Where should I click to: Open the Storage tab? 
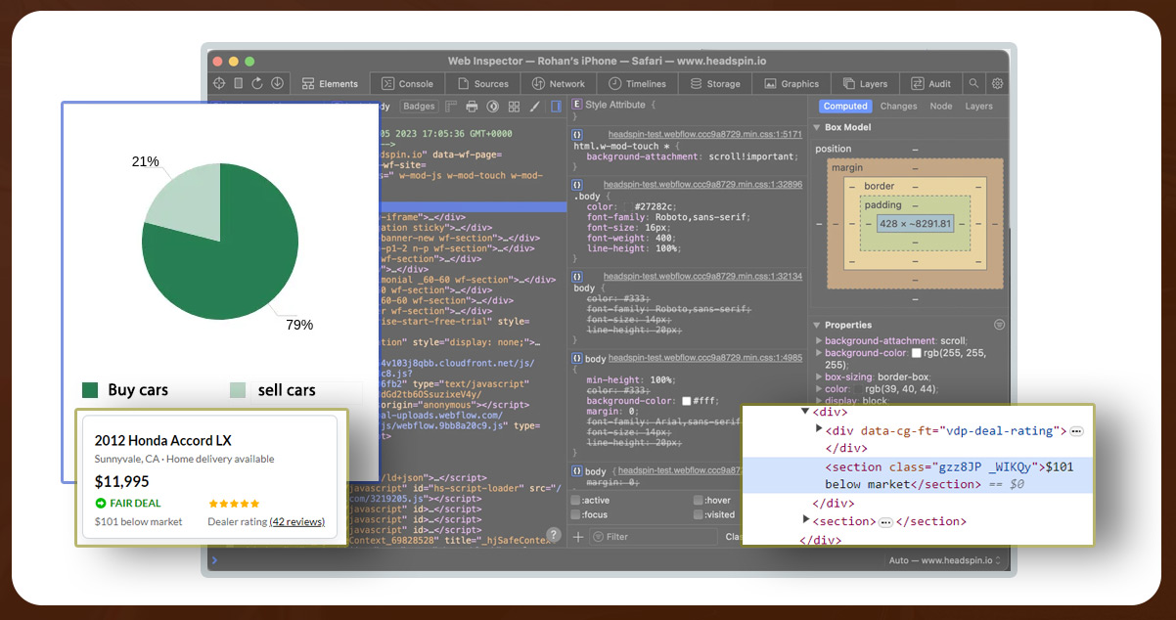point(715,84)
